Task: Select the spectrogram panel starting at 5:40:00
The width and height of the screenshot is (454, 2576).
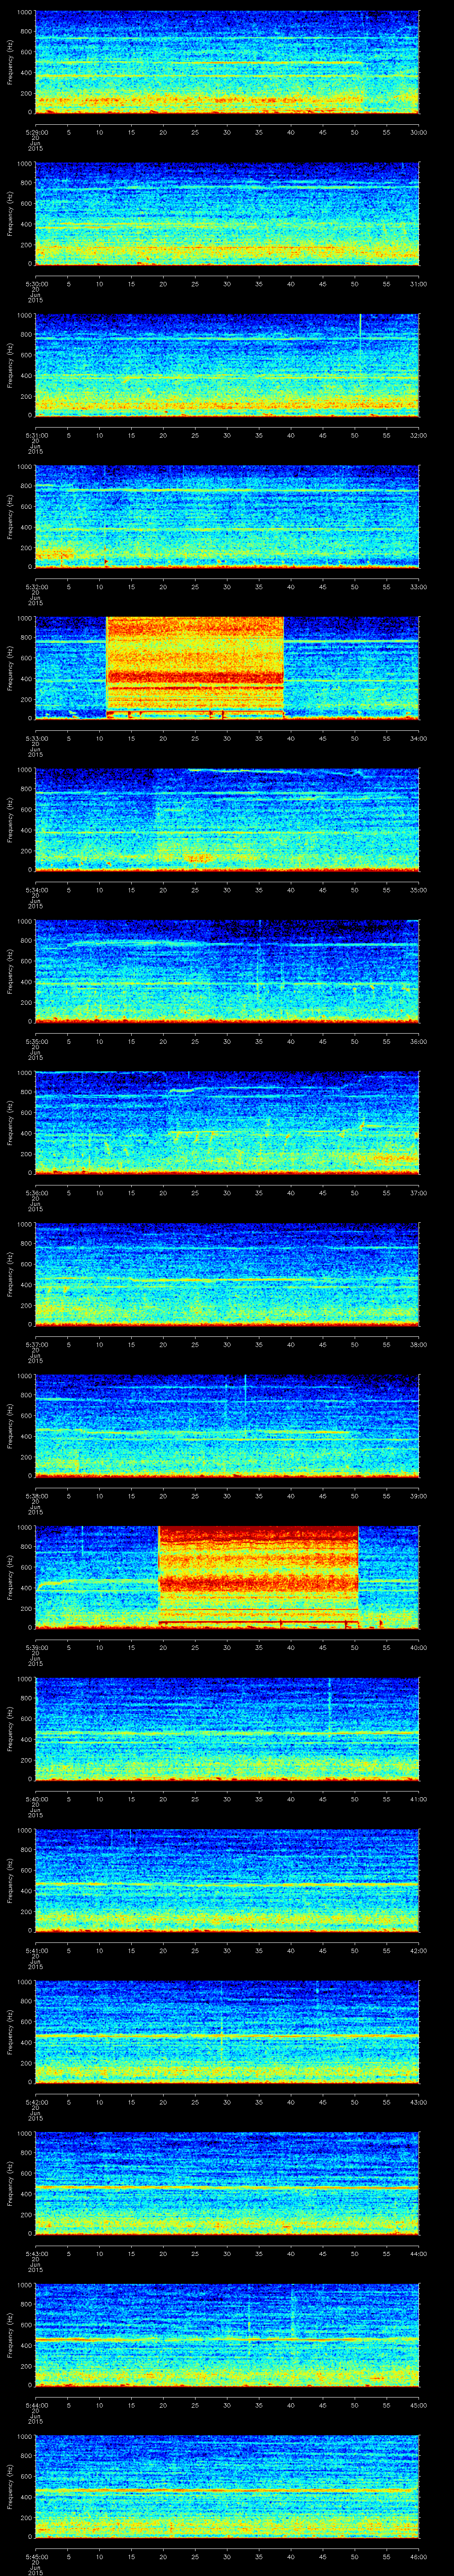Action: point(227,1729)
